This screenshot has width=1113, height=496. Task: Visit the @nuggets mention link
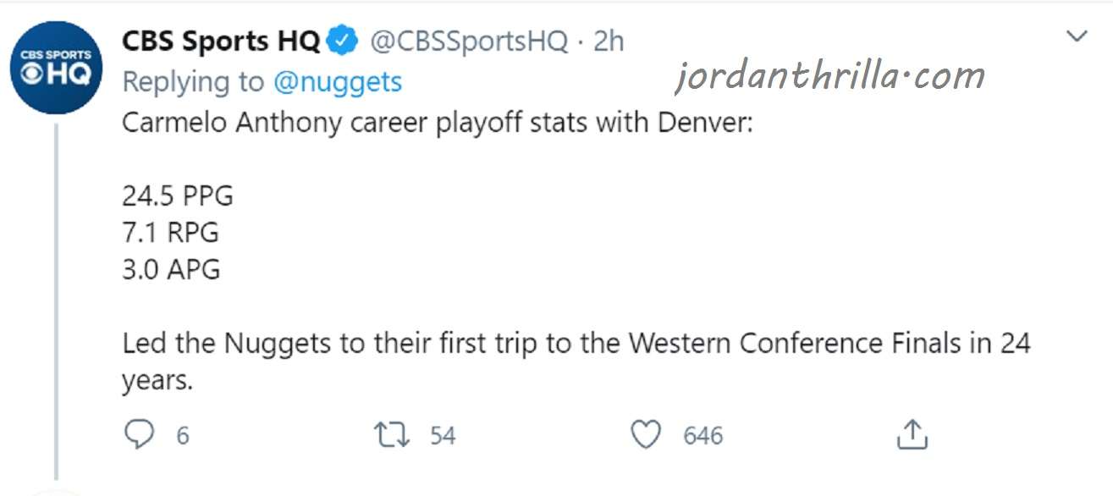tap(338, 82)
